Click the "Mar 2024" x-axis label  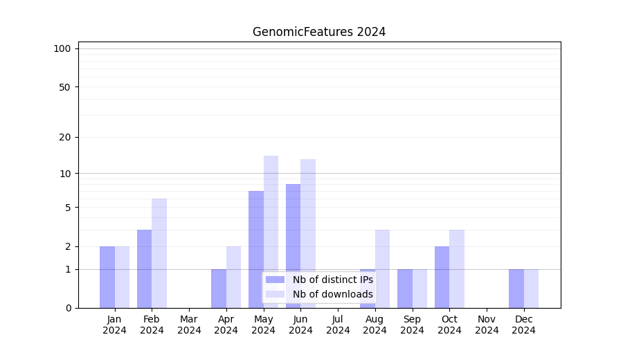click(189, 325)
